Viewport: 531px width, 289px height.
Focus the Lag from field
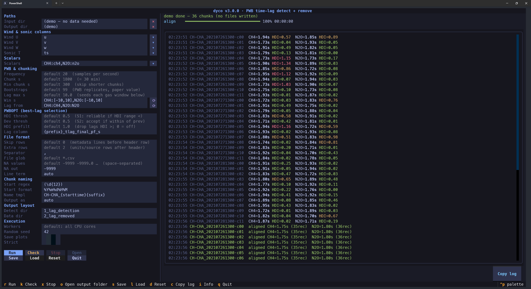pos(94,105)
